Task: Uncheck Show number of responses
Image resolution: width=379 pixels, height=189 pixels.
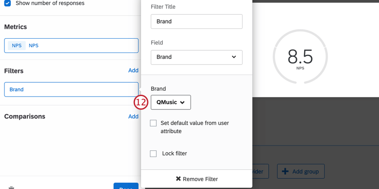Action: pos(8,3)
